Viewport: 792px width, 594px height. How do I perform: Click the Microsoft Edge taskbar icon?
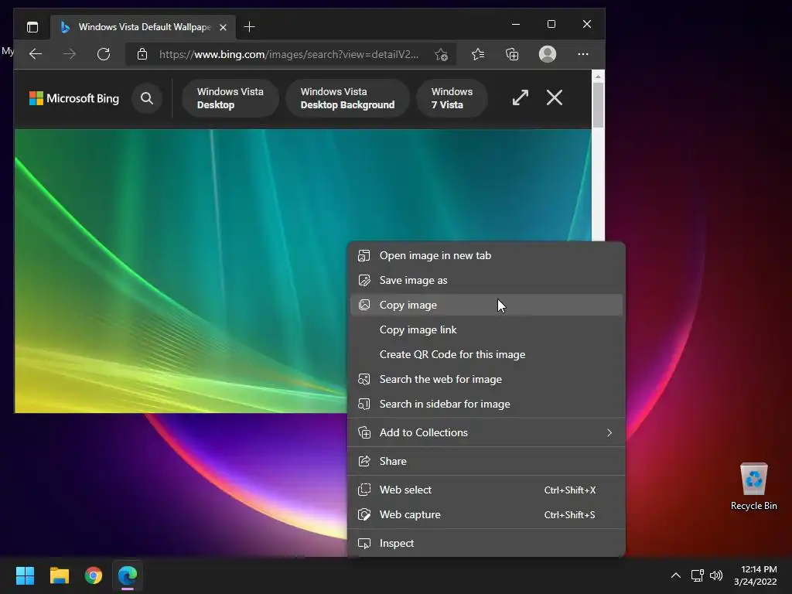point(128,575)
